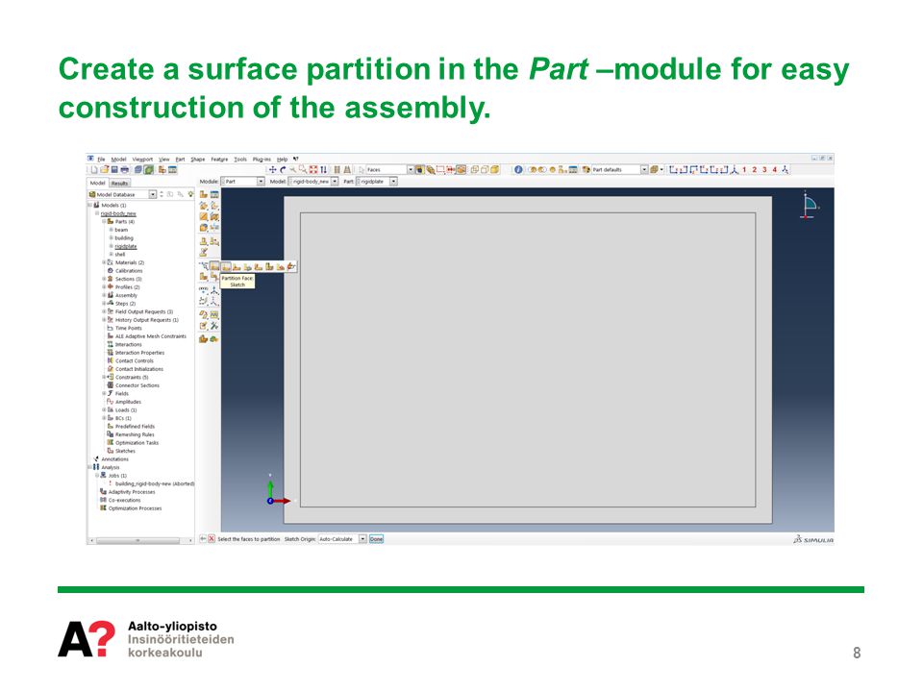Expand the Steps (2) tree node
The width and height of the screenshot is (923, 692).
(104, 304)
